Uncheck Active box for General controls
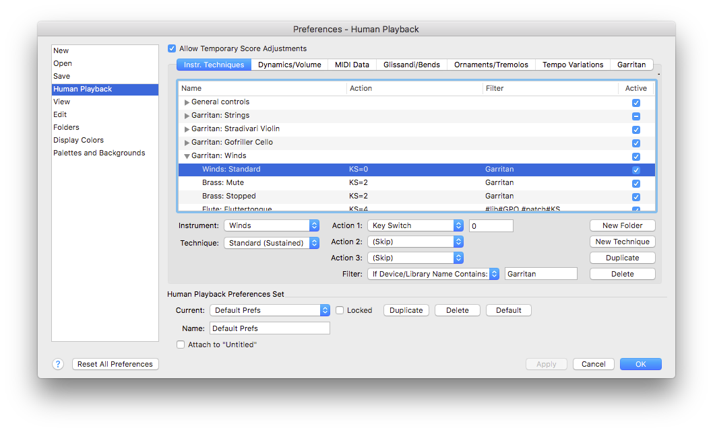This screenshot has height=432, width=713. (x=635, y=103)
